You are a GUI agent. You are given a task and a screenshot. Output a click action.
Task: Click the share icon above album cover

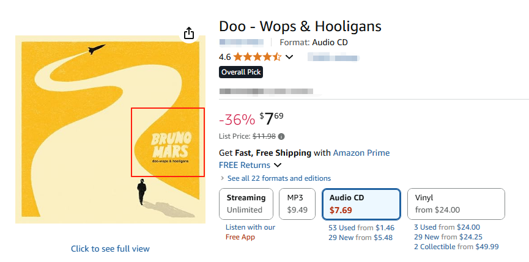[x=189, y=33]
